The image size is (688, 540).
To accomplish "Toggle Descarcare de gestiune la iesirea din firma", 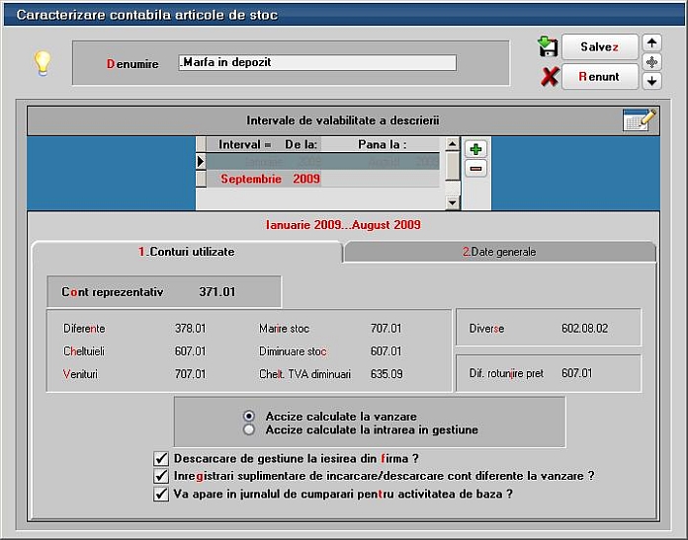I will (x=161, y=458).
